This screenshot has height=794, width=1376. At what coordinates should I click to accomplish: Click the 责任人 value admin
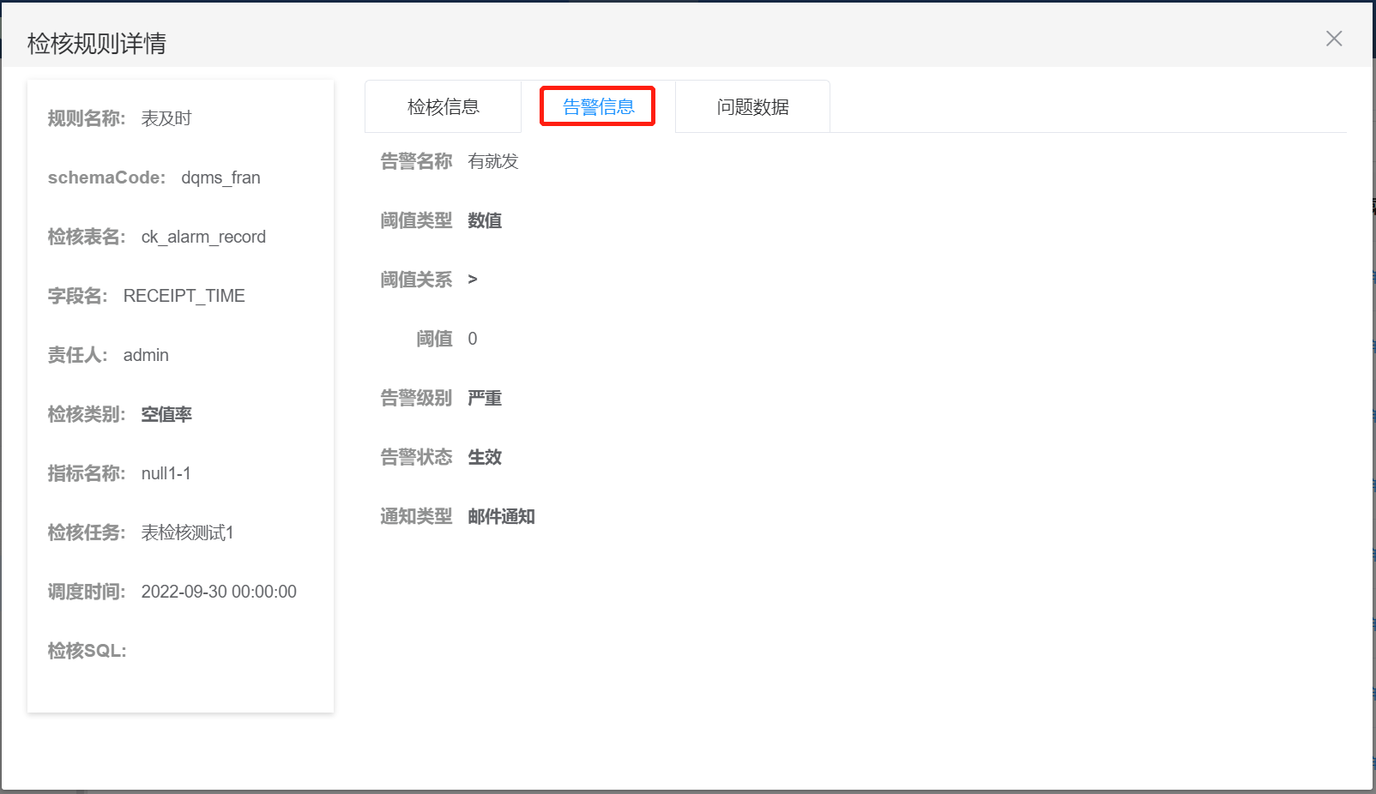pyautogui.click(x=146, y=355)
